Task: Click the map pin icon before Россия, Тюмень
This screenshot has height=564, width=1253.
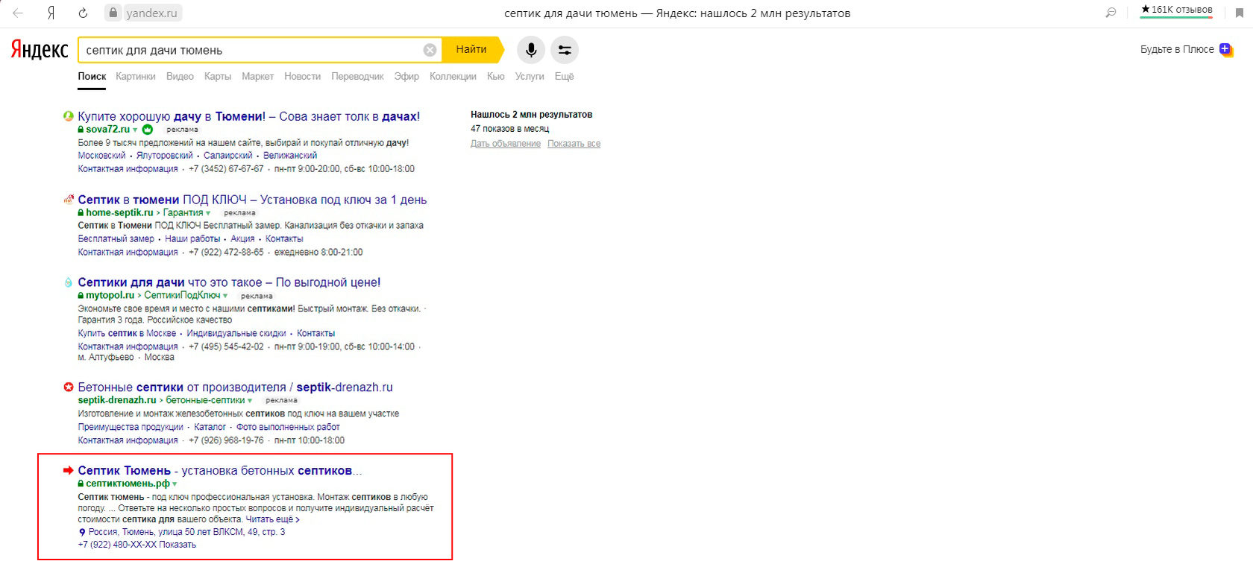Action: (x=82, y=532)
